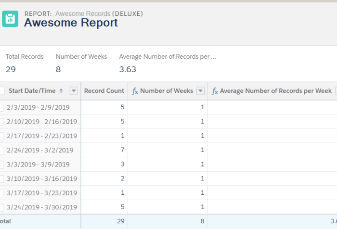
Task: Click the Record Count column header
Action: (104, 91)
